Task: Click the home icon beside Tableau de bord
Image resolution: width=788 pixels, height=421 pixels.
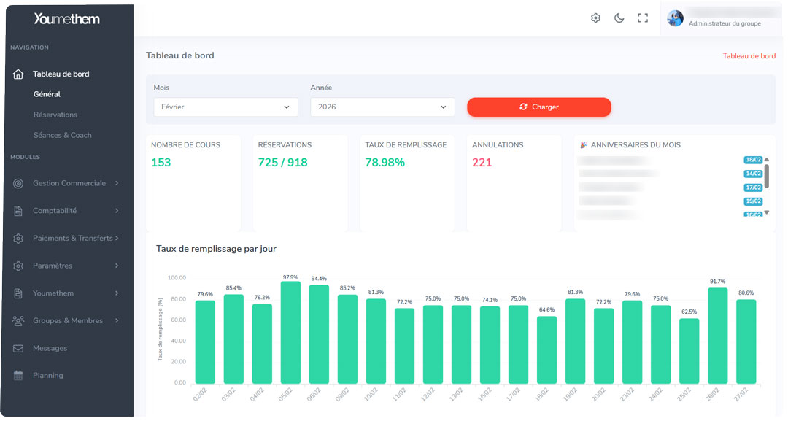Action: tap(19, 74)
